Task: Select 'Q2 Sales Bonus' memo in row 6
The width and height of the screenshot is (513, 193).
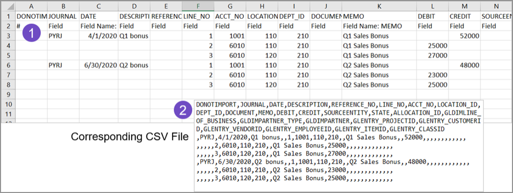Action: coord(379,65)
